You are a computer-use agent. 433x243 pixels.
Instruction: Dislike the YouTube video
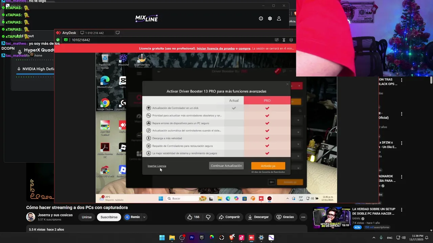pyautogui.click(x=208, y=217)
